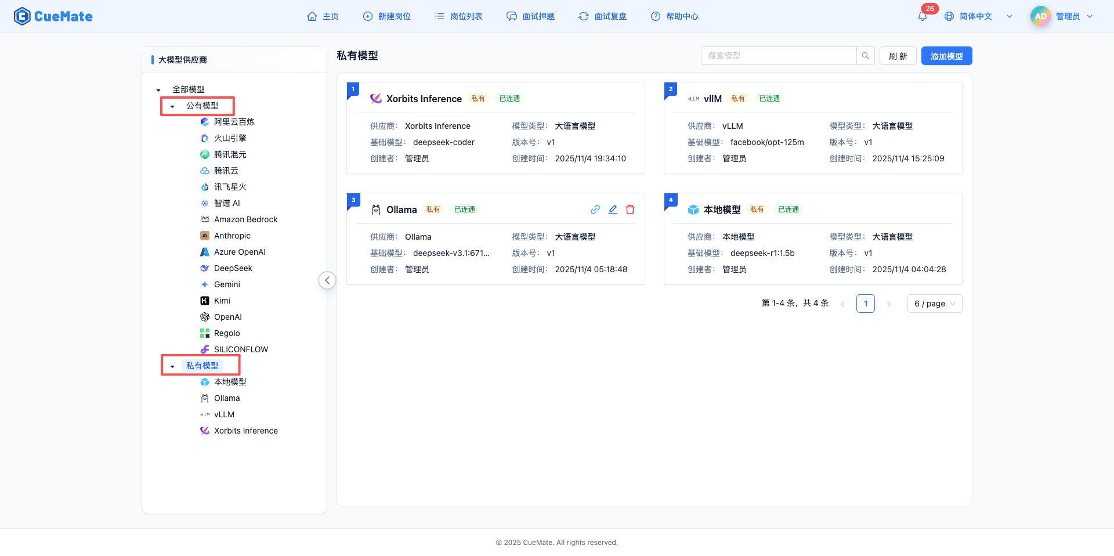Screen dimensions: 1114x556
Task: Click the search magnifier in the model search bar
Action: [x=865, y=56]
